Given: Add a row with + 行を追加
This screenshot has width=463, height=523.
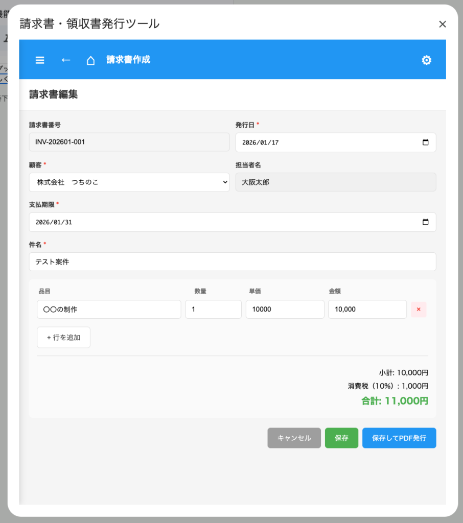Looking at the screenshot, I should (x=63, y=338).
